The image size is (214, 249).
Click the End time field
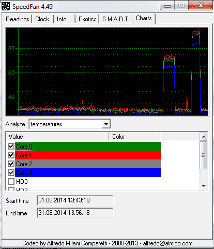coord(75,213)
